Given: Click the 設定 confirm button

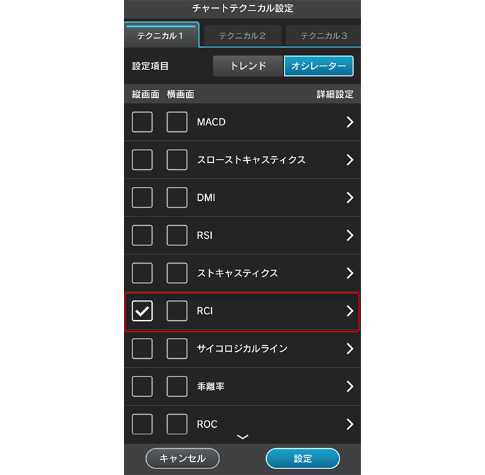Looking at the screenshot, I should tap(303, 459).
